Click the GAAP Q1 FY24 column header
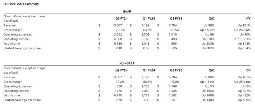255x104 pixels. [149, 18]
